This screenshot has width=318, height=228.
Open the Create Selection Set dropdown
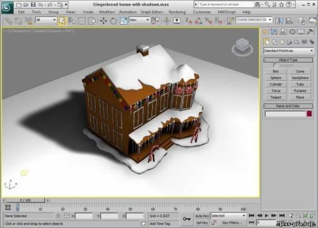254,20
